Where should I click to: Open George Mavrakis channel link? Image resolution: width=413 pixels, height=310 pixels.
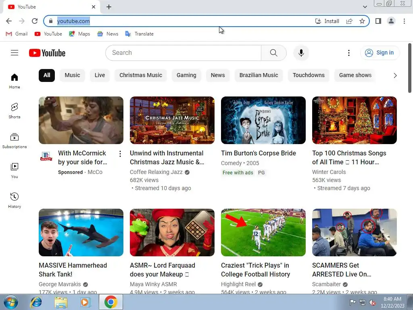pos(60,284)
